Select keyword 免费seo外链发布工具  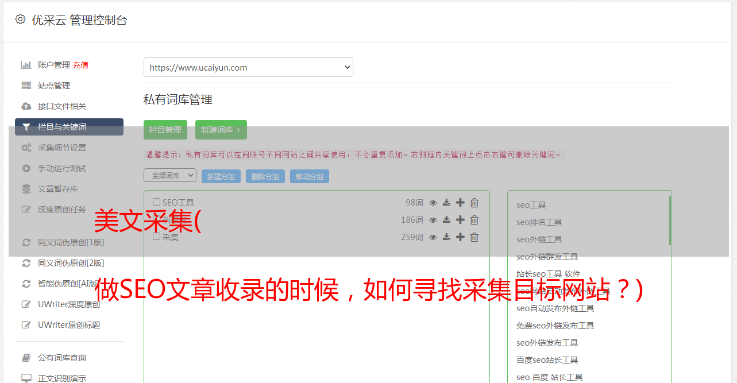pos(555,326)
